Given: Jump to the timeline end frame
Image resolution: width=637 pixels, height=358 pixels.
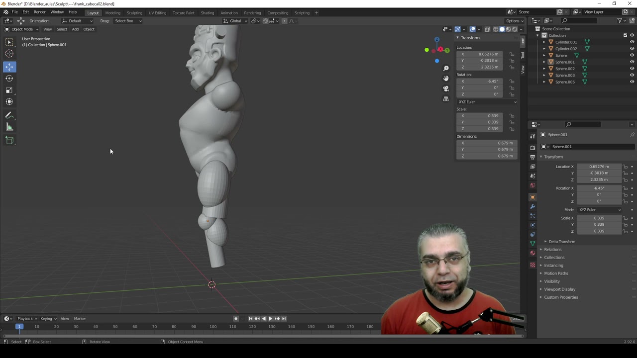Looking at the screenshot, I should (x=284, y=319).
